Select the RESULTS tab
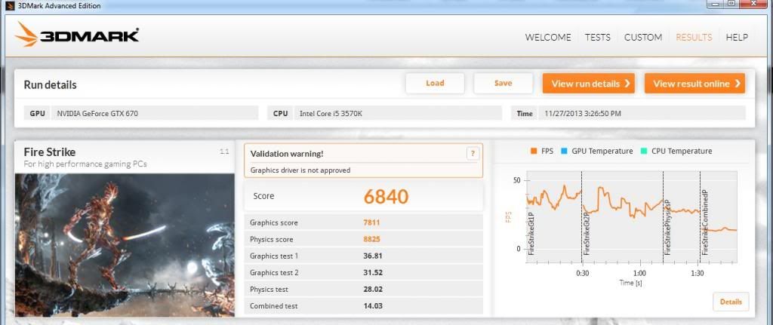This screenshot has width=773, height=325. pos(694,37)
